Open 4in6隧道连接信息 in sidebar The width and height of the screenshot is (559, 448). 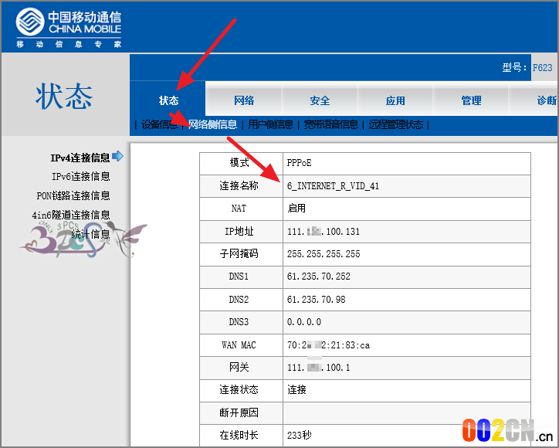(71, 215)
